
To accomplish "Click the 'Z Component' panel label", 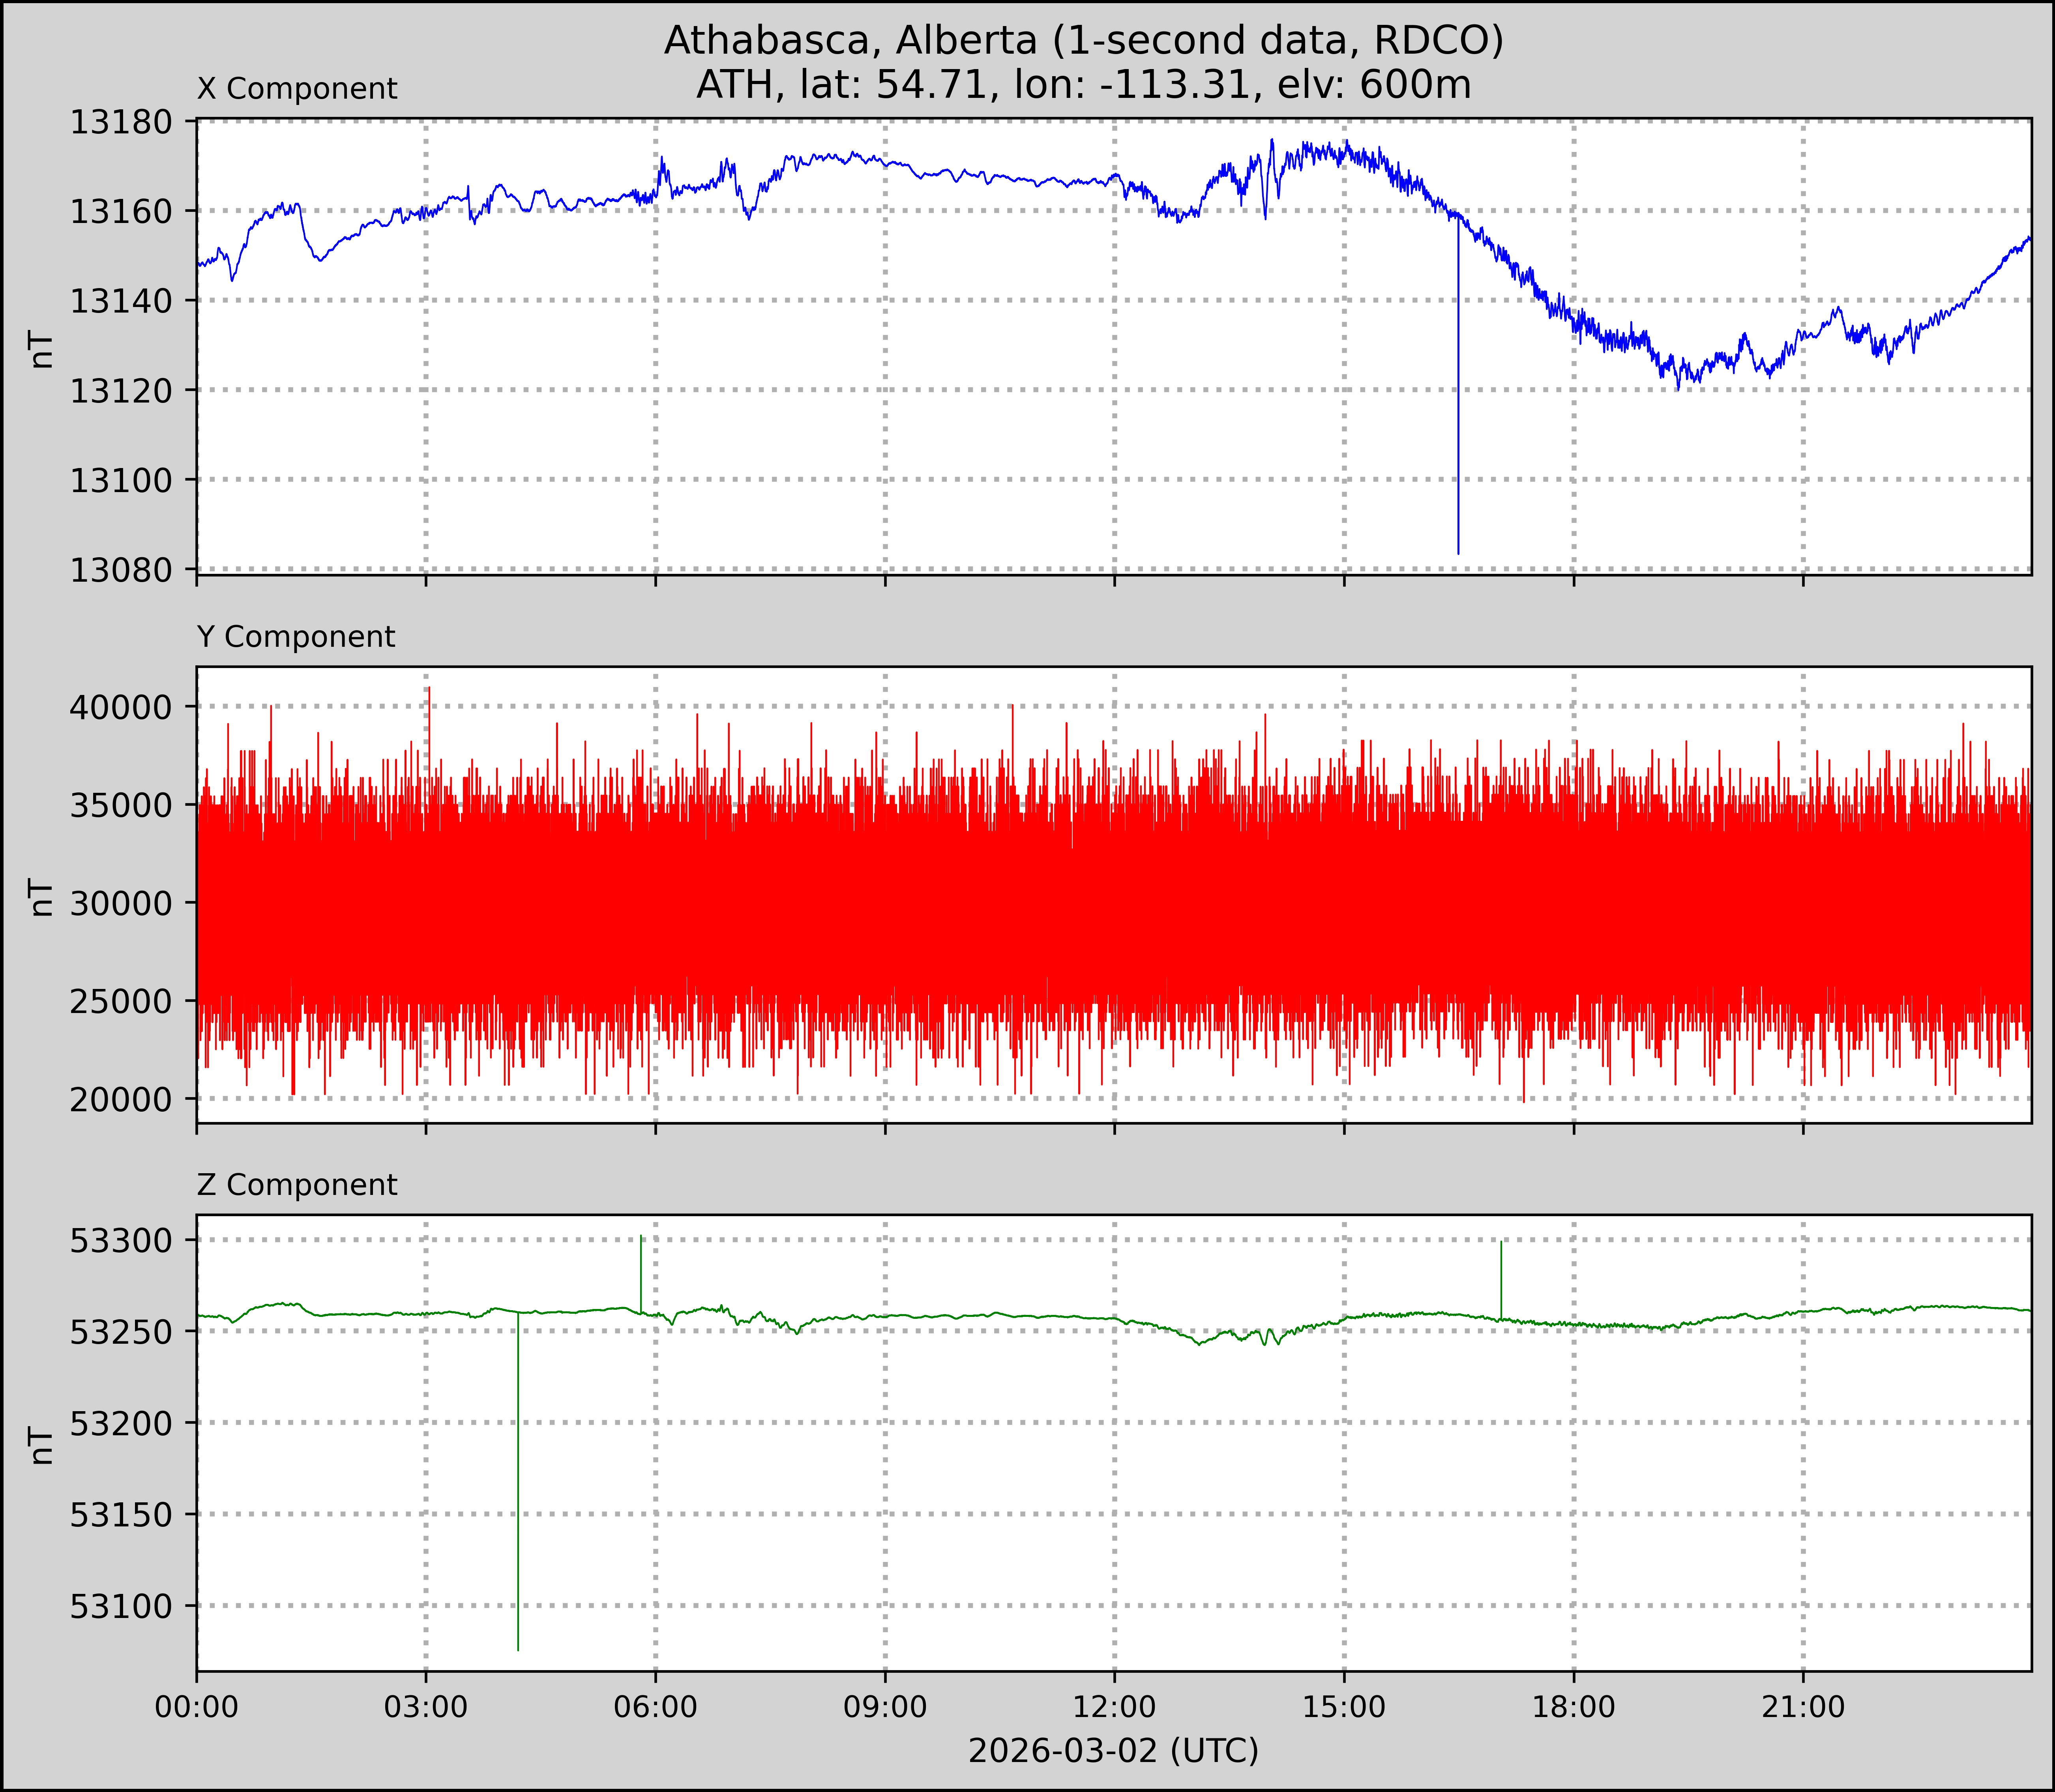I will tap(297, 1185).
